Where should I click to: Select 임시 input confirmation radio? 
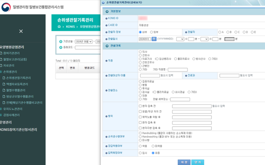point(140,153)
